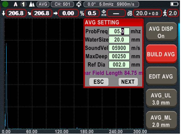Click the lock icon in status bar

79,4
